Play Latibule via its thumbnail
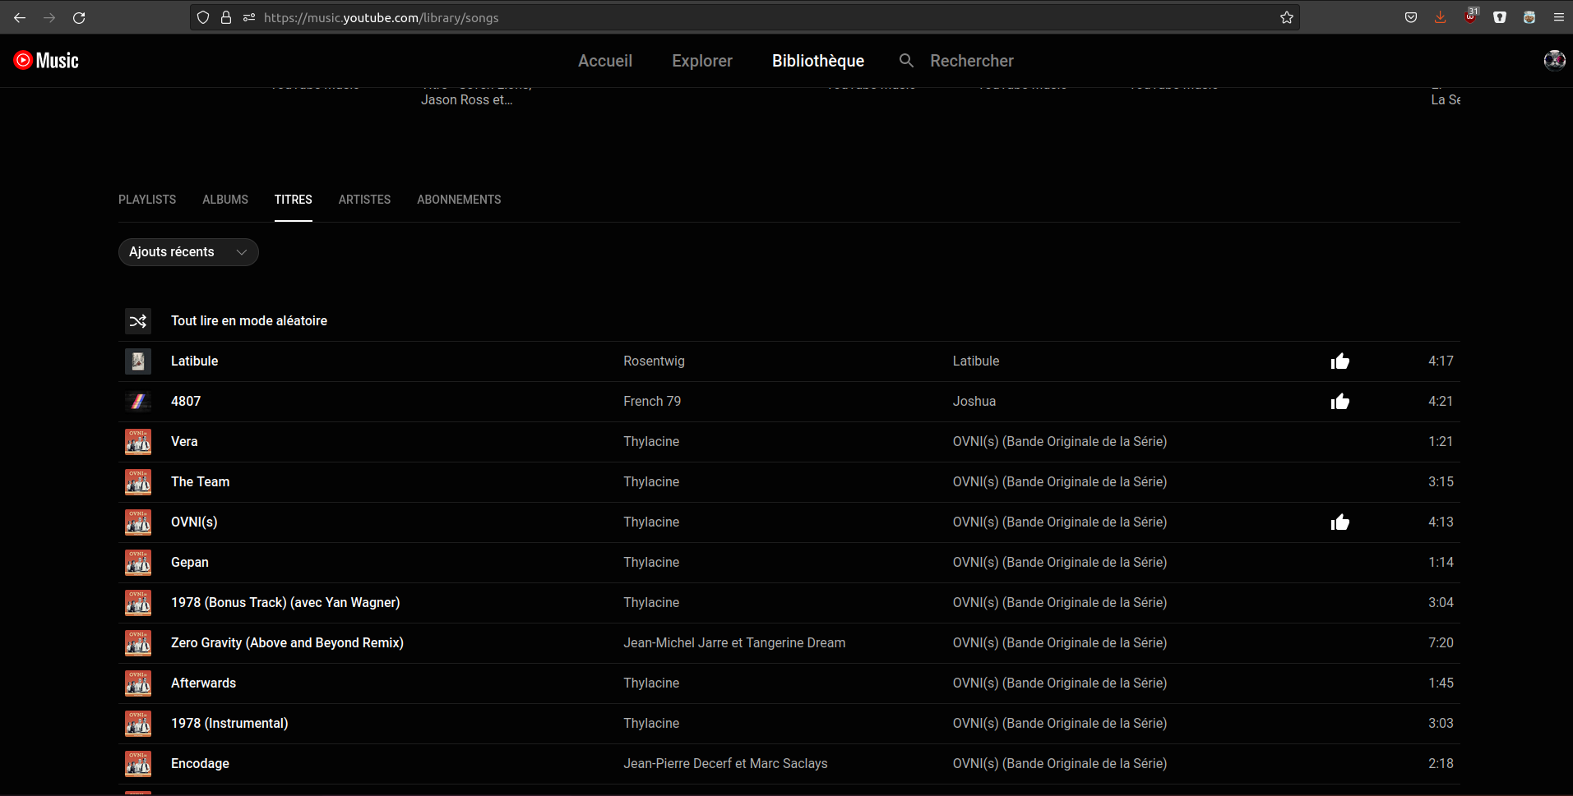 pyautogui.click(x=138, y=361)
